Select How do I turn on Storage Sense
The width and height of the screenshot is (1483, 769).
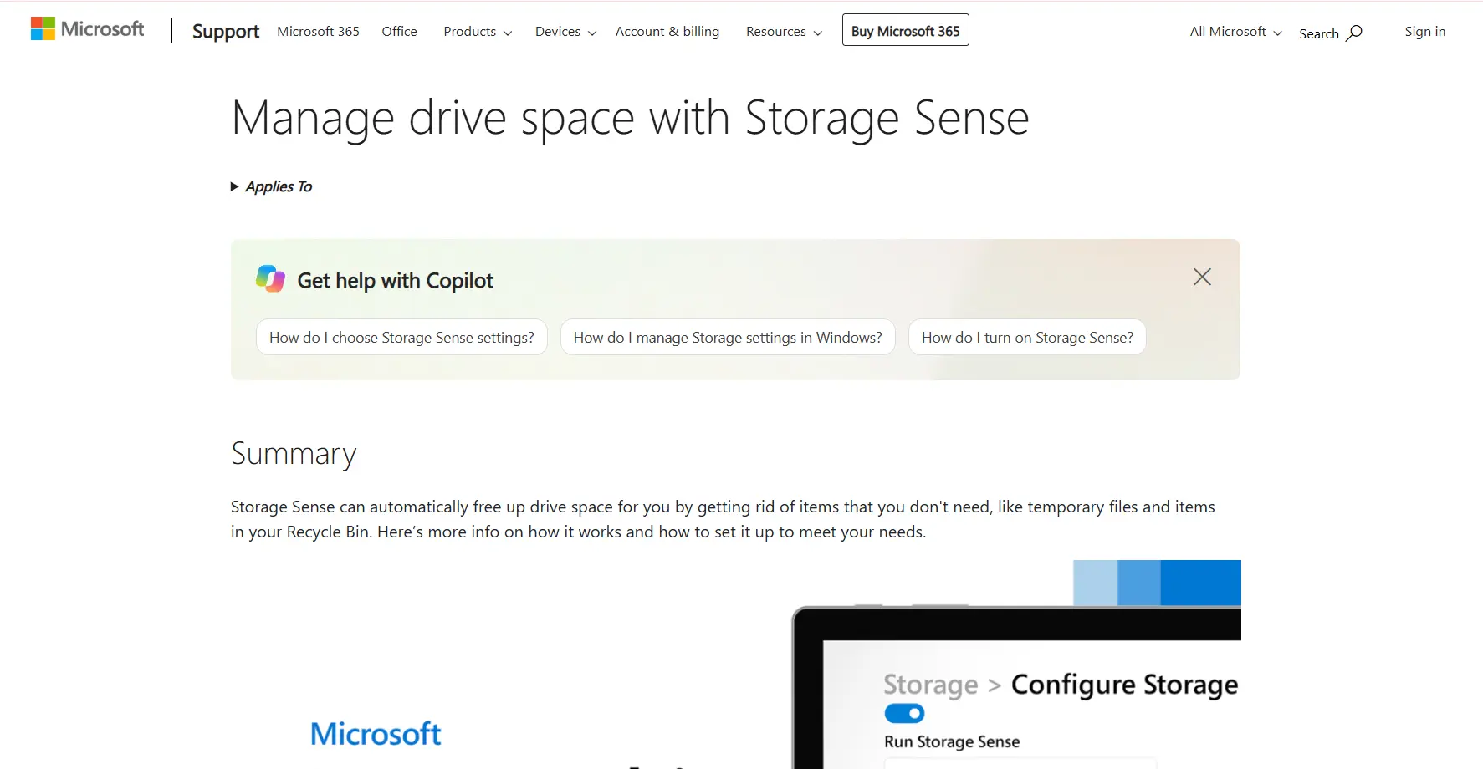tap(1027, 337)
